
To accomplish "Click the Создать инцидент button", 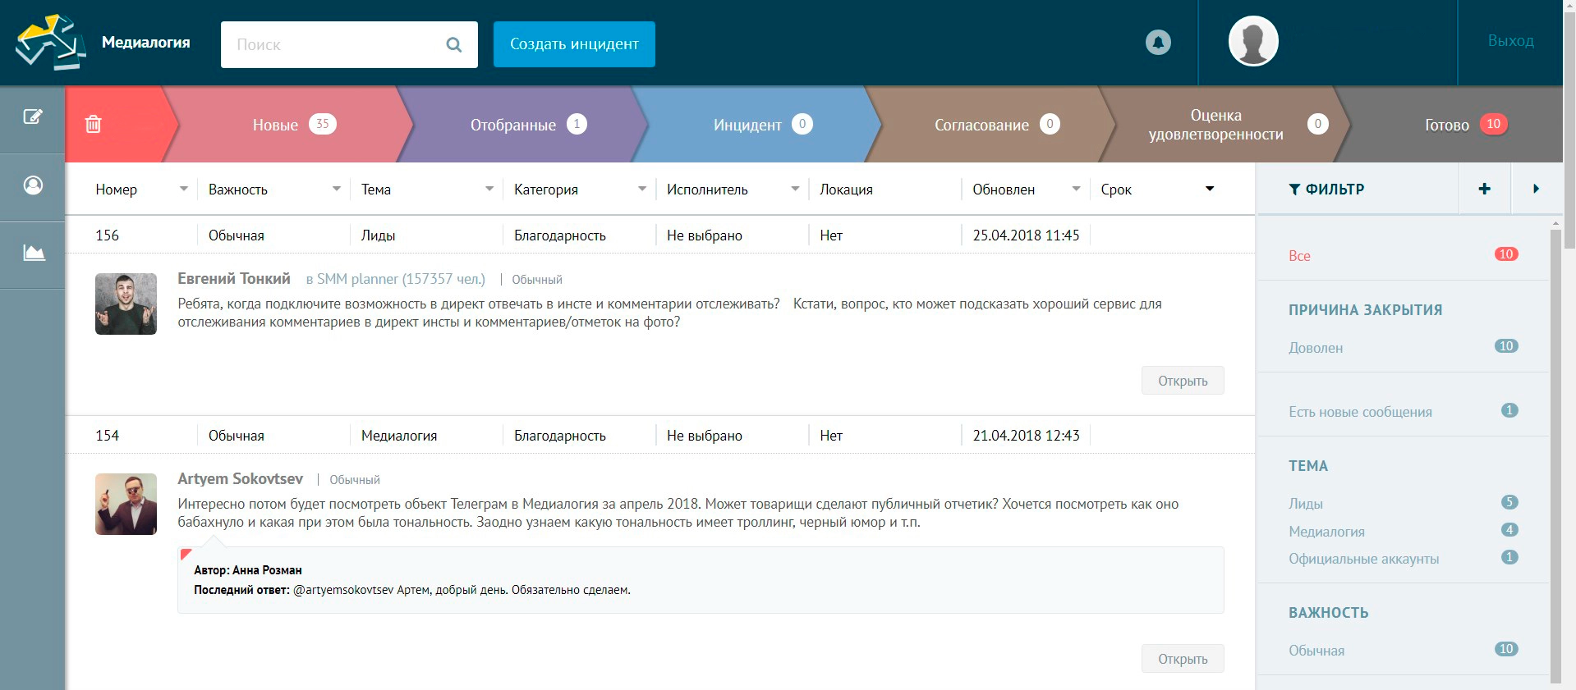I will [574, 44].
